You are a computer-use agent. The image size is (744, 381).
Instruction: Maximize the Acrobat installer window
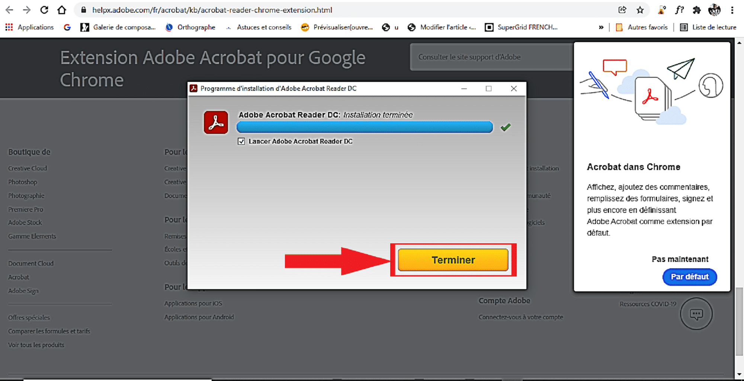click(x=488, y=89)
